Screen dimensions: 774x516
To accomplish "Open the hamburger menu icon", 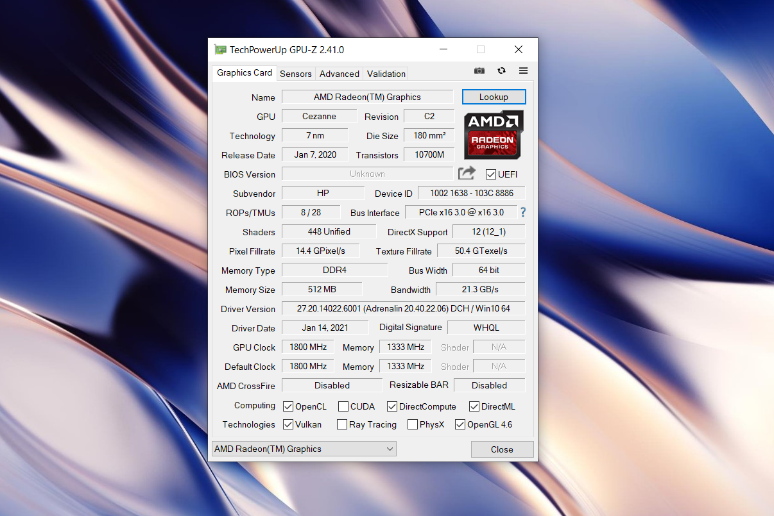I will point(523,71).
